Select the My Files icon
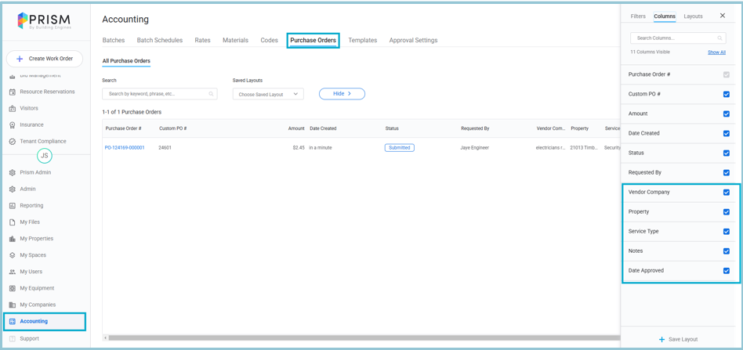Image resolution: width=743 pixels, height=350 pixels. 13,222
